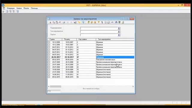Click the notepad icon at toolbar end
The image size is (192, 108).
(x=123, y=22)
